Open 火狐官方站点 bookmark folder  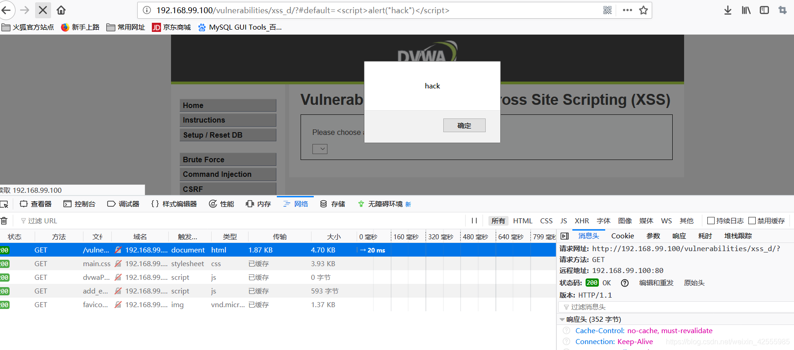point(28,27)
